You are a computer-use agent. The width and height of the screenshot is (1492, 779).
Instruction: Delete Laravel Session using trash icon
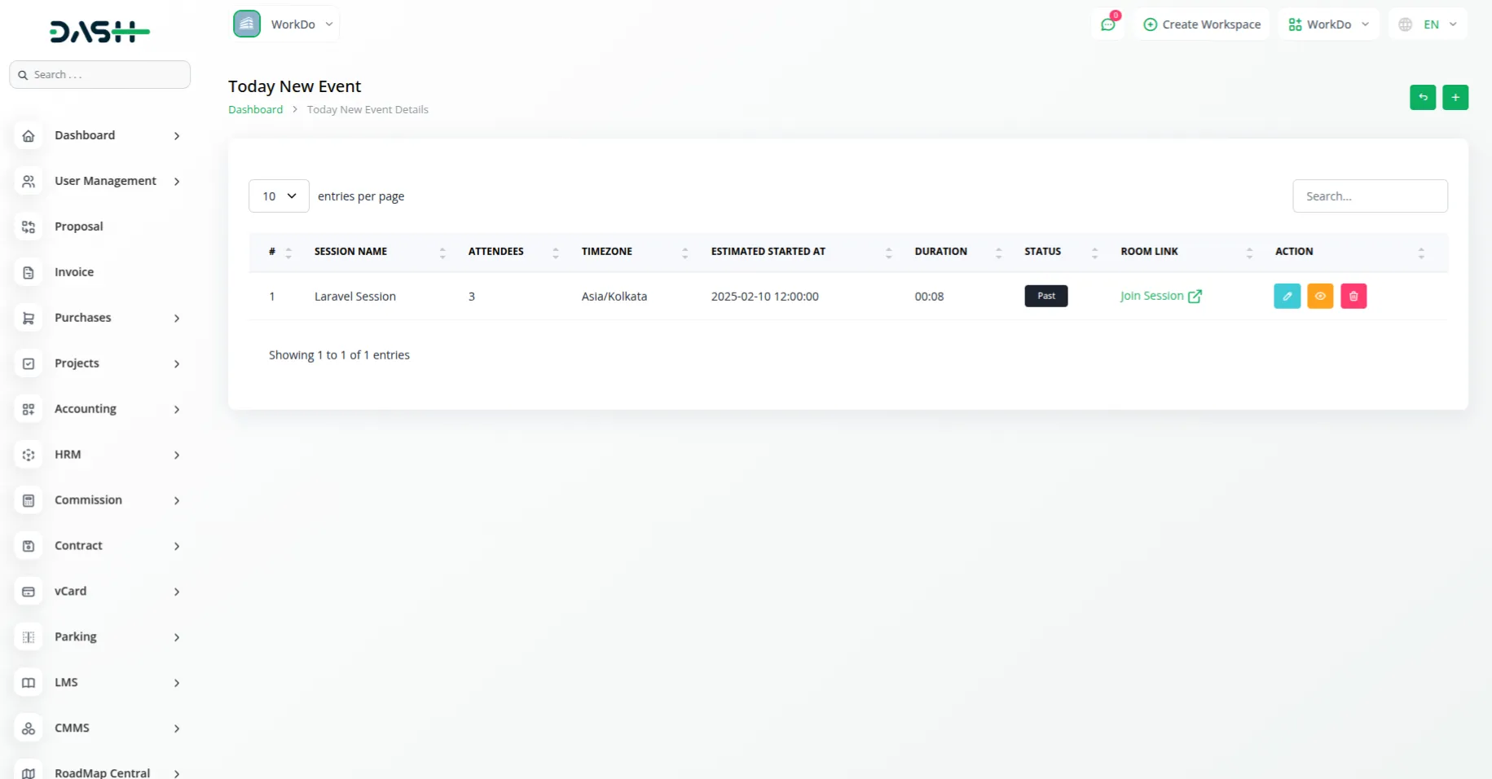[1353, 296]
